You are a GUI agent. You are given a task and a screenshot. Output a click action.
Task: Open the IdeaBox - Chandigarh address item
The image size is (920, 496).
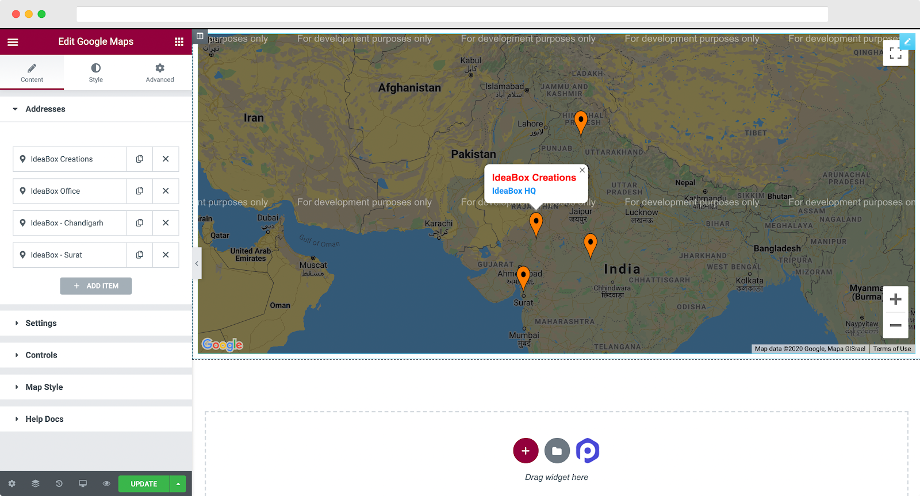(x=70, y=223)
